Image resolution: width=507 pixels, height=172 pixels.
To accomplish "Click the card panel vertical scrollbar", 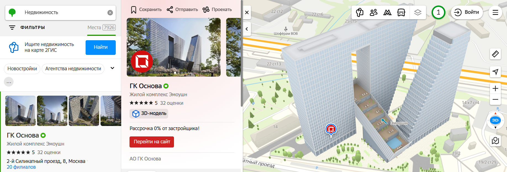I will click(242, 53).
